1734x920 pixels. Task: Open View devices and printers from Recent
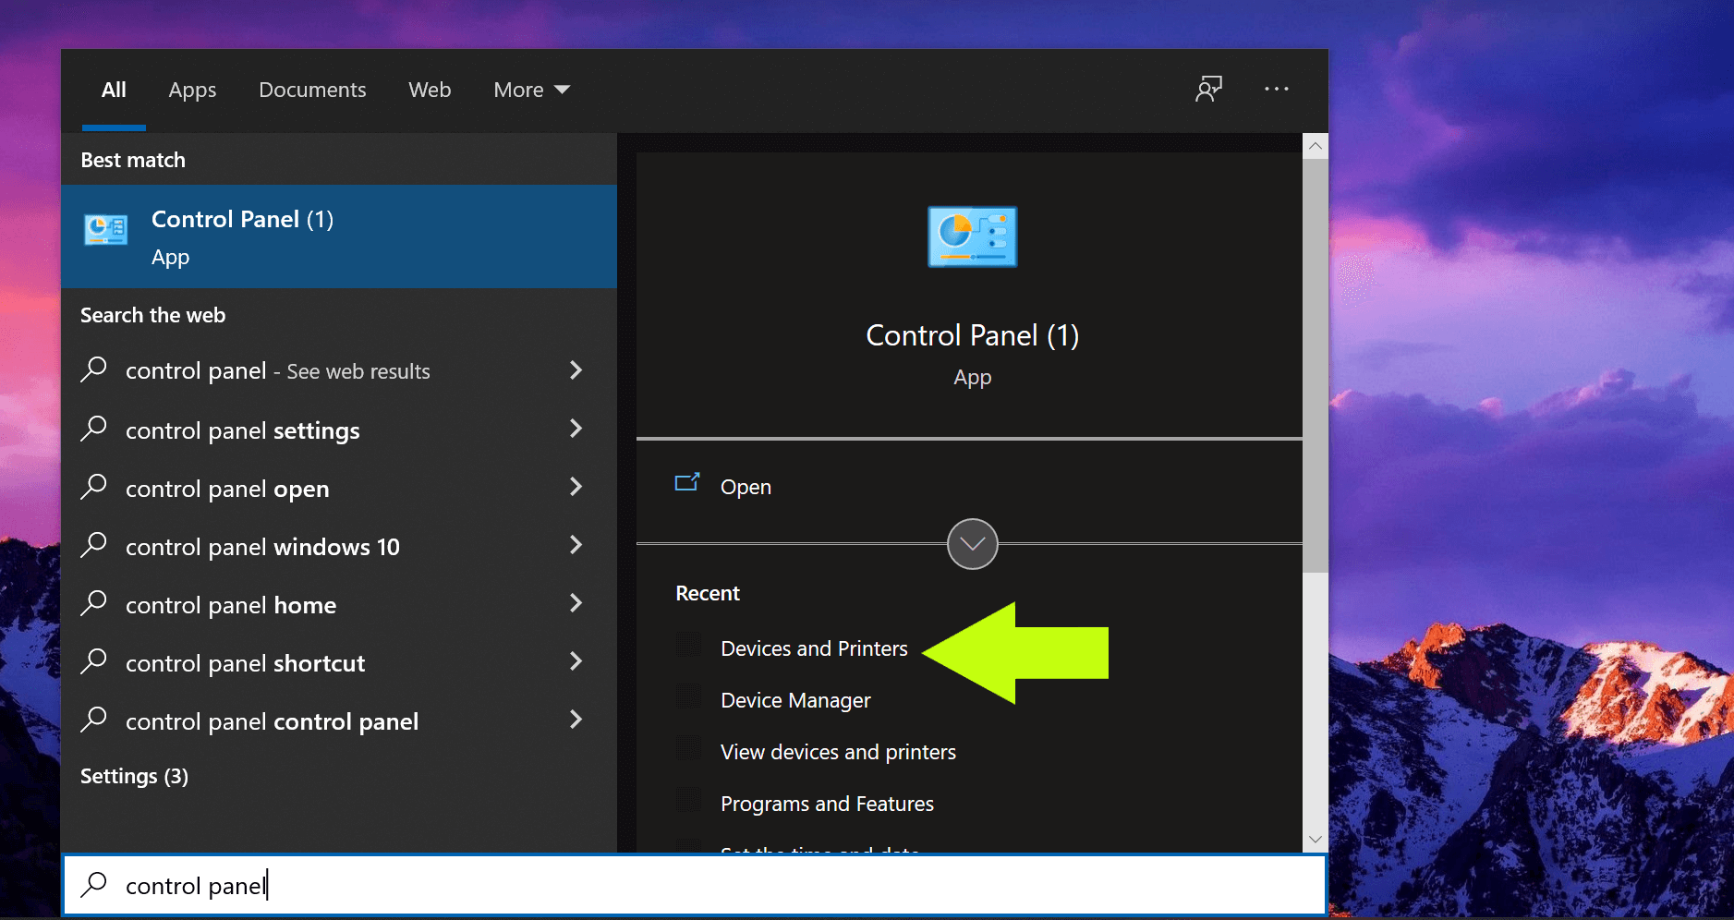pyautogui.click(x=838, y=752)
